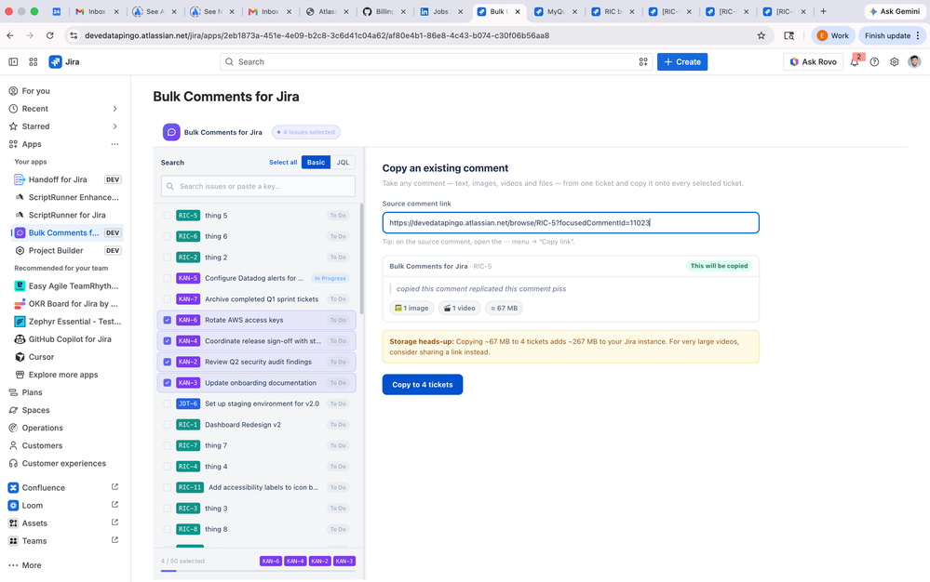This screenshot has height=582, width=930.
Task: Click Select all link
Action: (x=283, y=162)
